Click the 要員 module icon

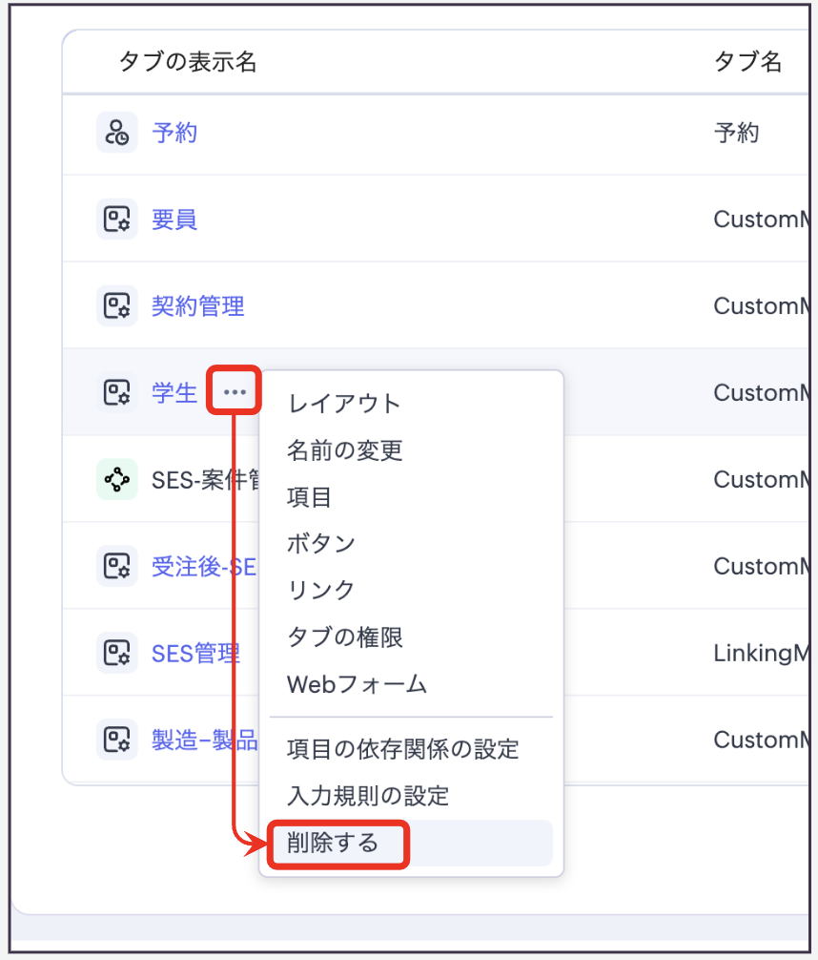pos(116,219)
